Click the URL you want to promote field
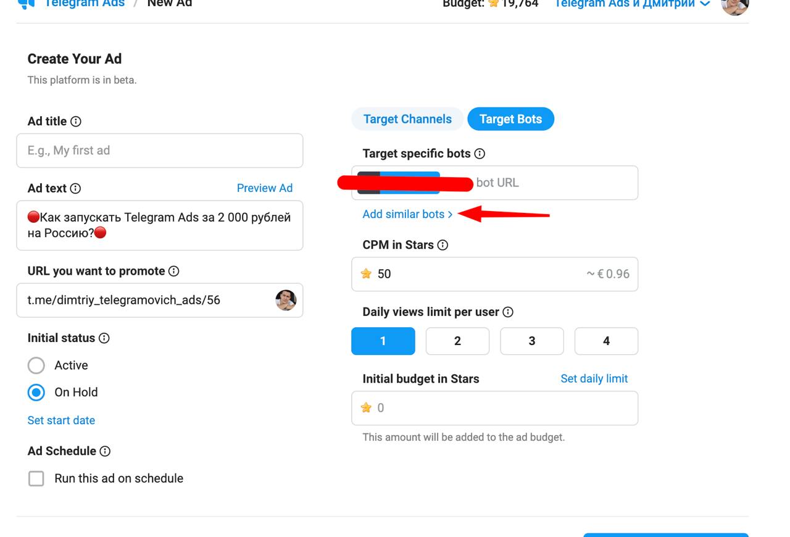This screenshot has width=790, height=537. coord(160,300)
